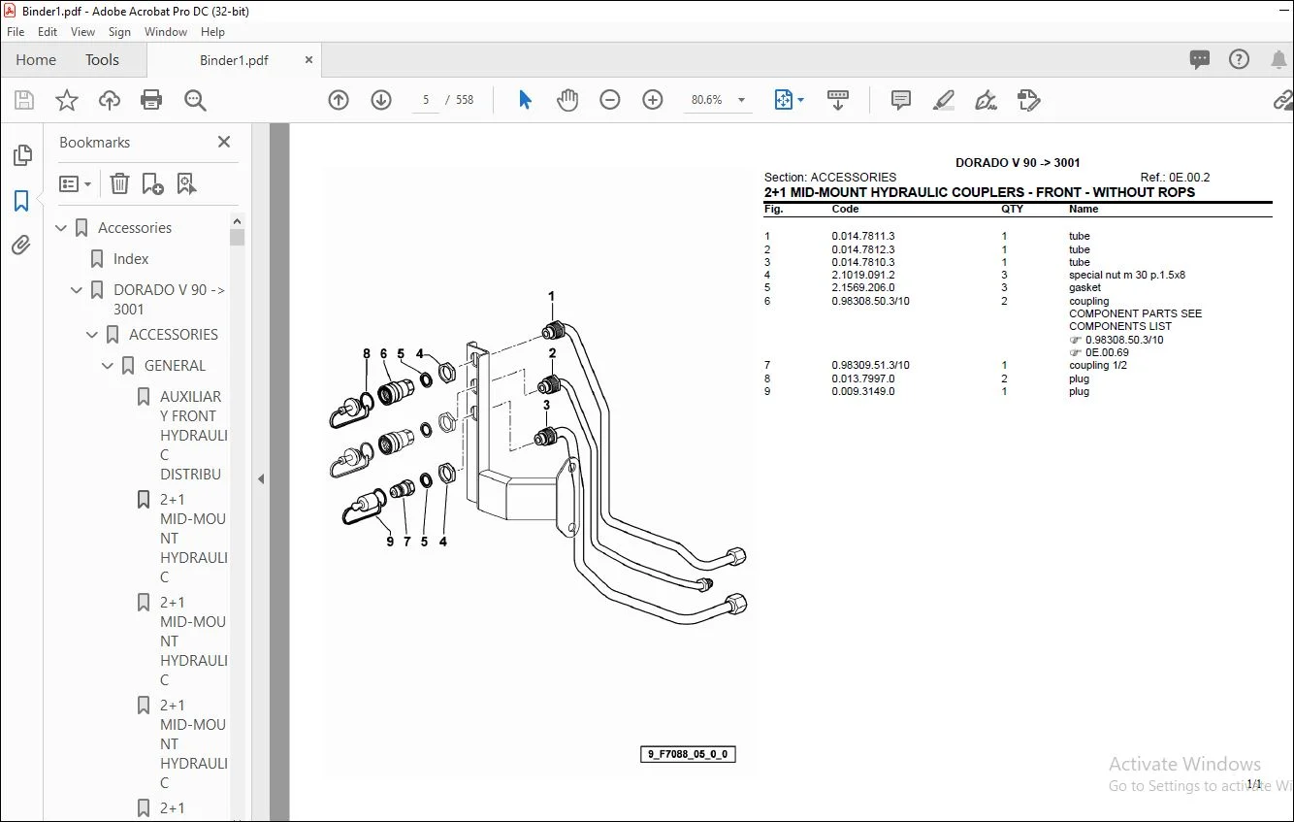Click the page number input field
This screenshot has height=822, width=1294.
425,100
